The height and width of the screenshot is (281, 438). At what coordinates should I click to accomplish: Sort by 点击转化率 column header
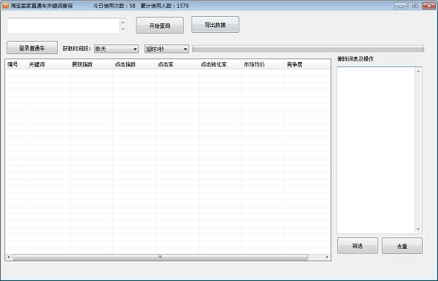pos(220,64)
